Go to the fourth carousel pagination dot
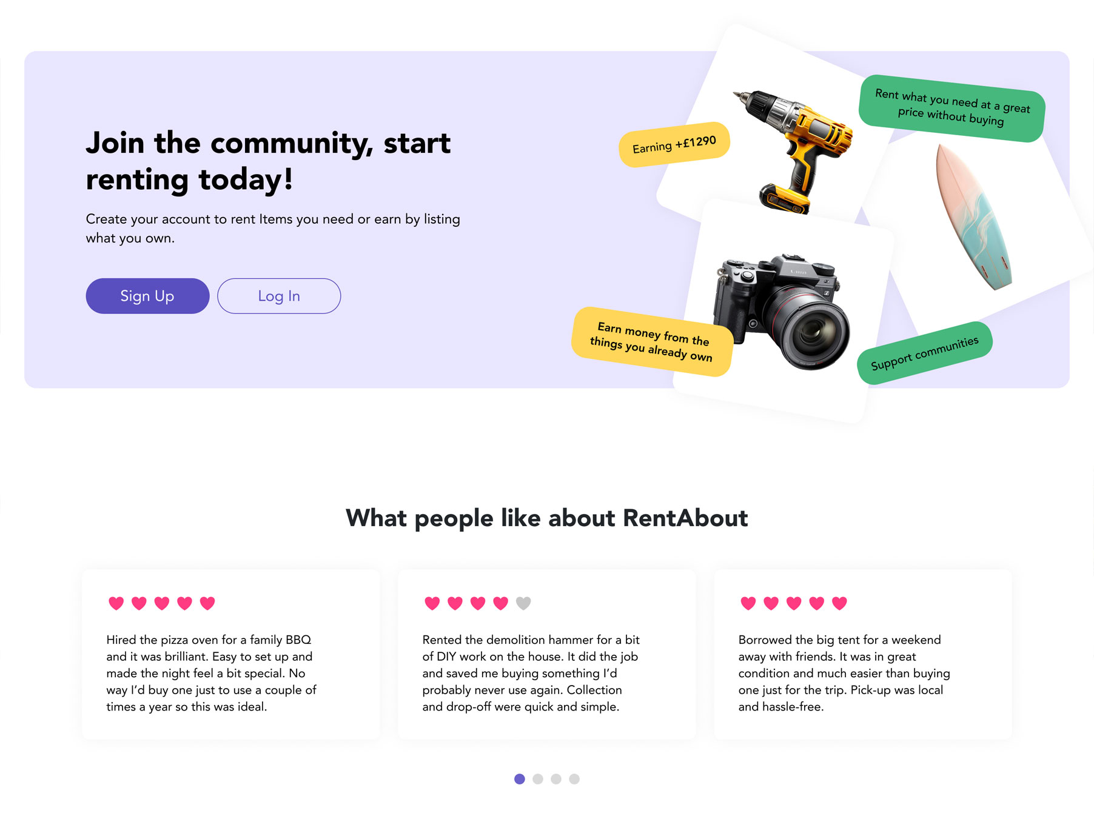Image resolution: width=1094 pixels, height=819 pixels. point(574,779)
